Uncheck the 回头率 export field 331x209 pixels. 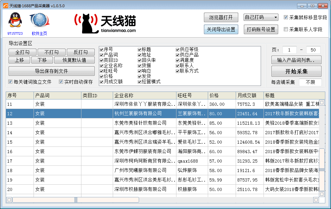click(x=140, y=60)
